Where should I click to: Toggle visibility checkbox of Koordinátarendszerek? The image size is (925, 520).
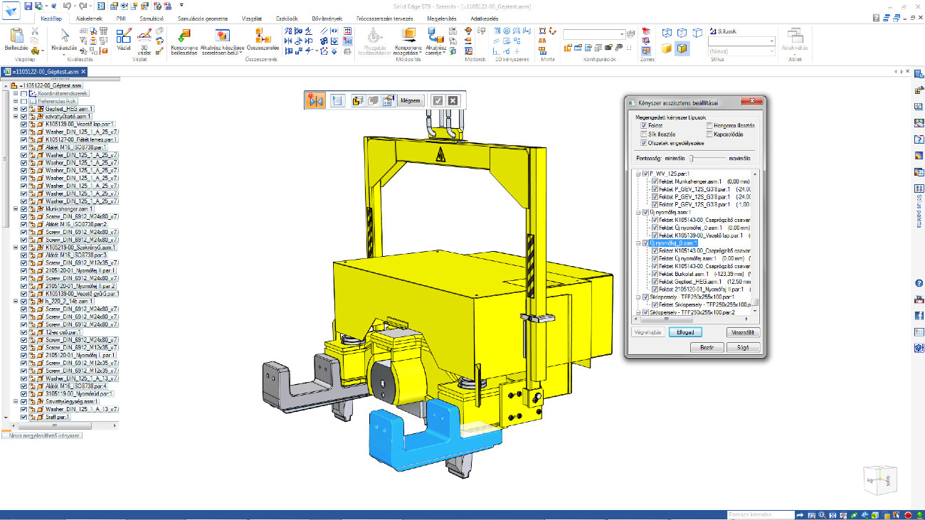(x=23, y=93)
